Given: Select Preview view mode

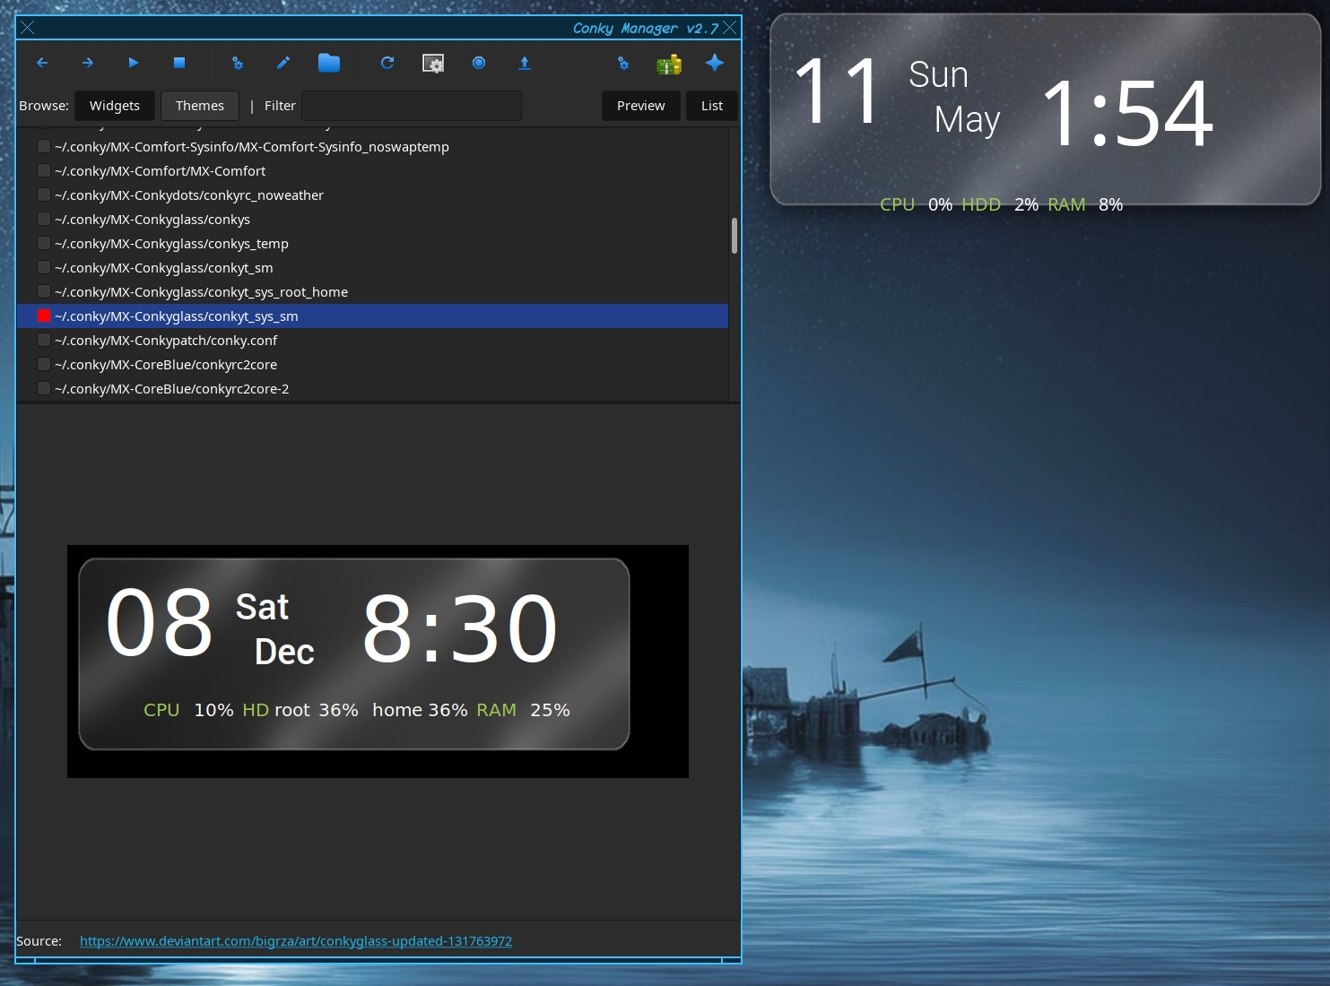Looking at the screenshot, I should [x=641, y=106].
